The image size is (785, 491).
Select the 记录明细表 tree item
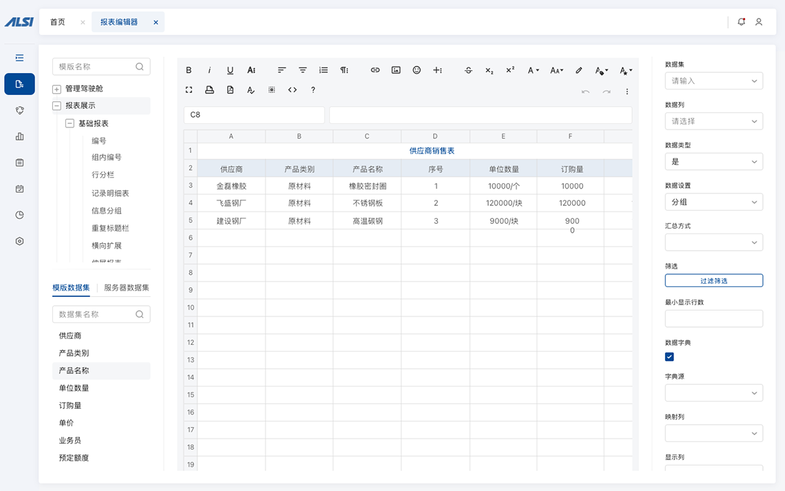110,194
